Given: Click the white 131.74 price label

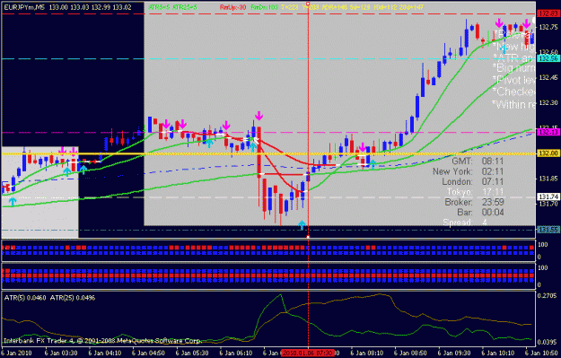Looking at the screenshot, I should [548, 197].
